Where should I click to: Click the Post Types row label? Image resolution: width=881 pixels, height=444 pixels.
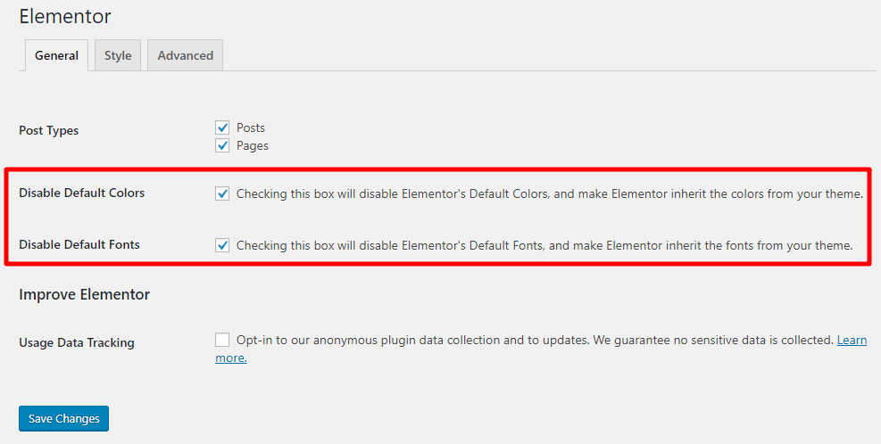49,130
